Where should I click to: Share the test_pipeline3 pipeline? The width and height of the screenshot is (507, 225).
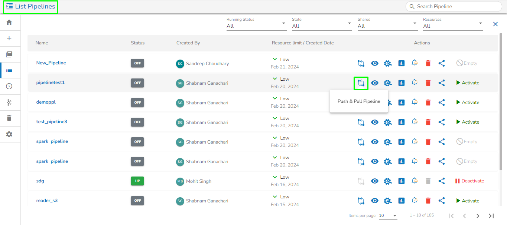(442, 122)
